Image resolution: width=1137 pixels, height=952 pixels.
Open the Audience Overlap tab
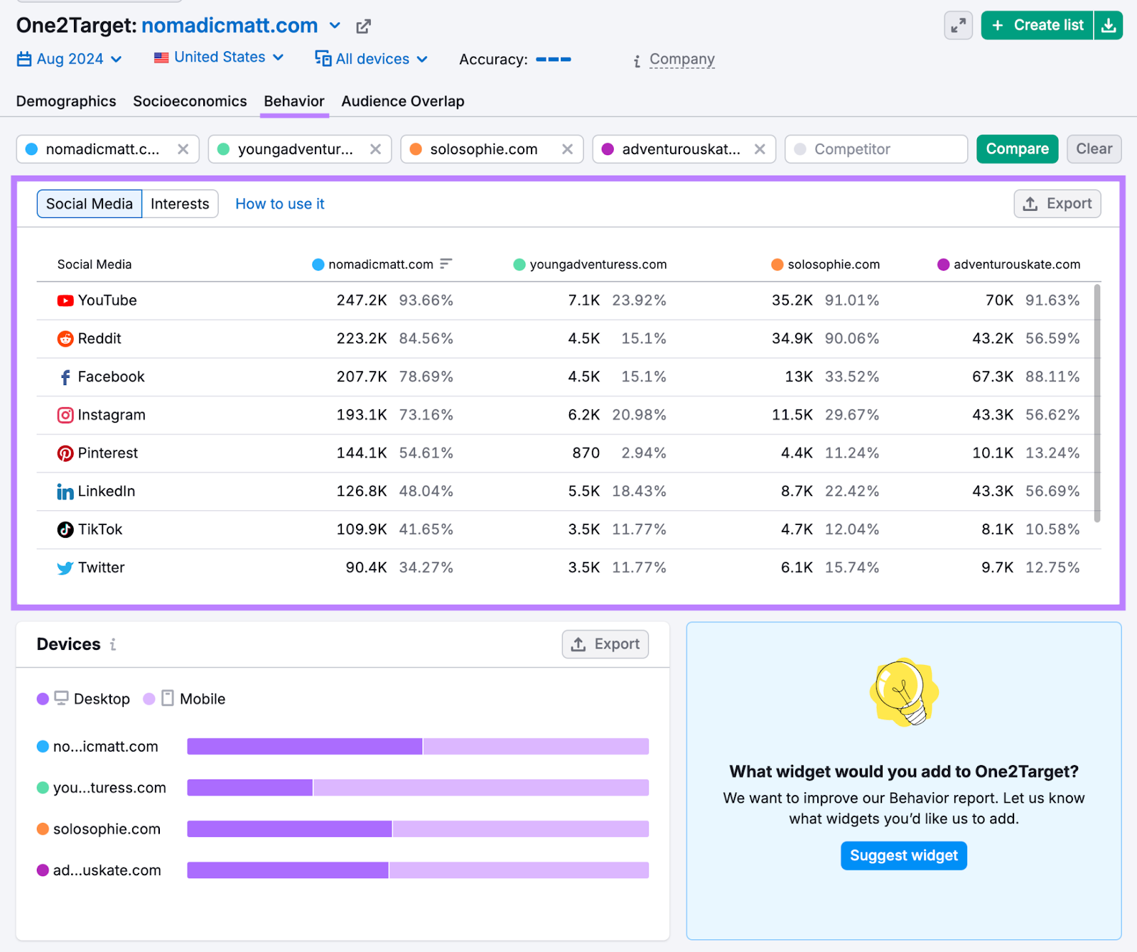tap(402, 102)
